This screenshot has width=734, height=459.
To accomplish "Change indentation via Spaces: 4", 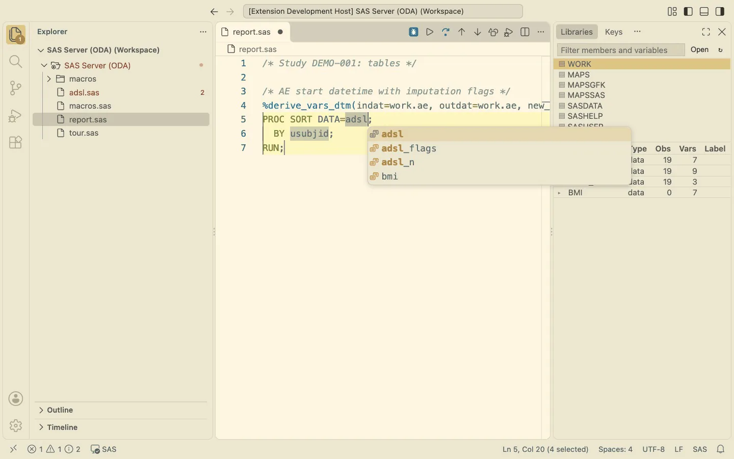I will (x=616, y=449).
